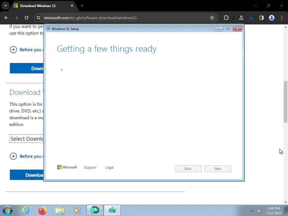Open the Legal link in Setup
This screenshot has width=288, height=216.
(x=109, y=168)
